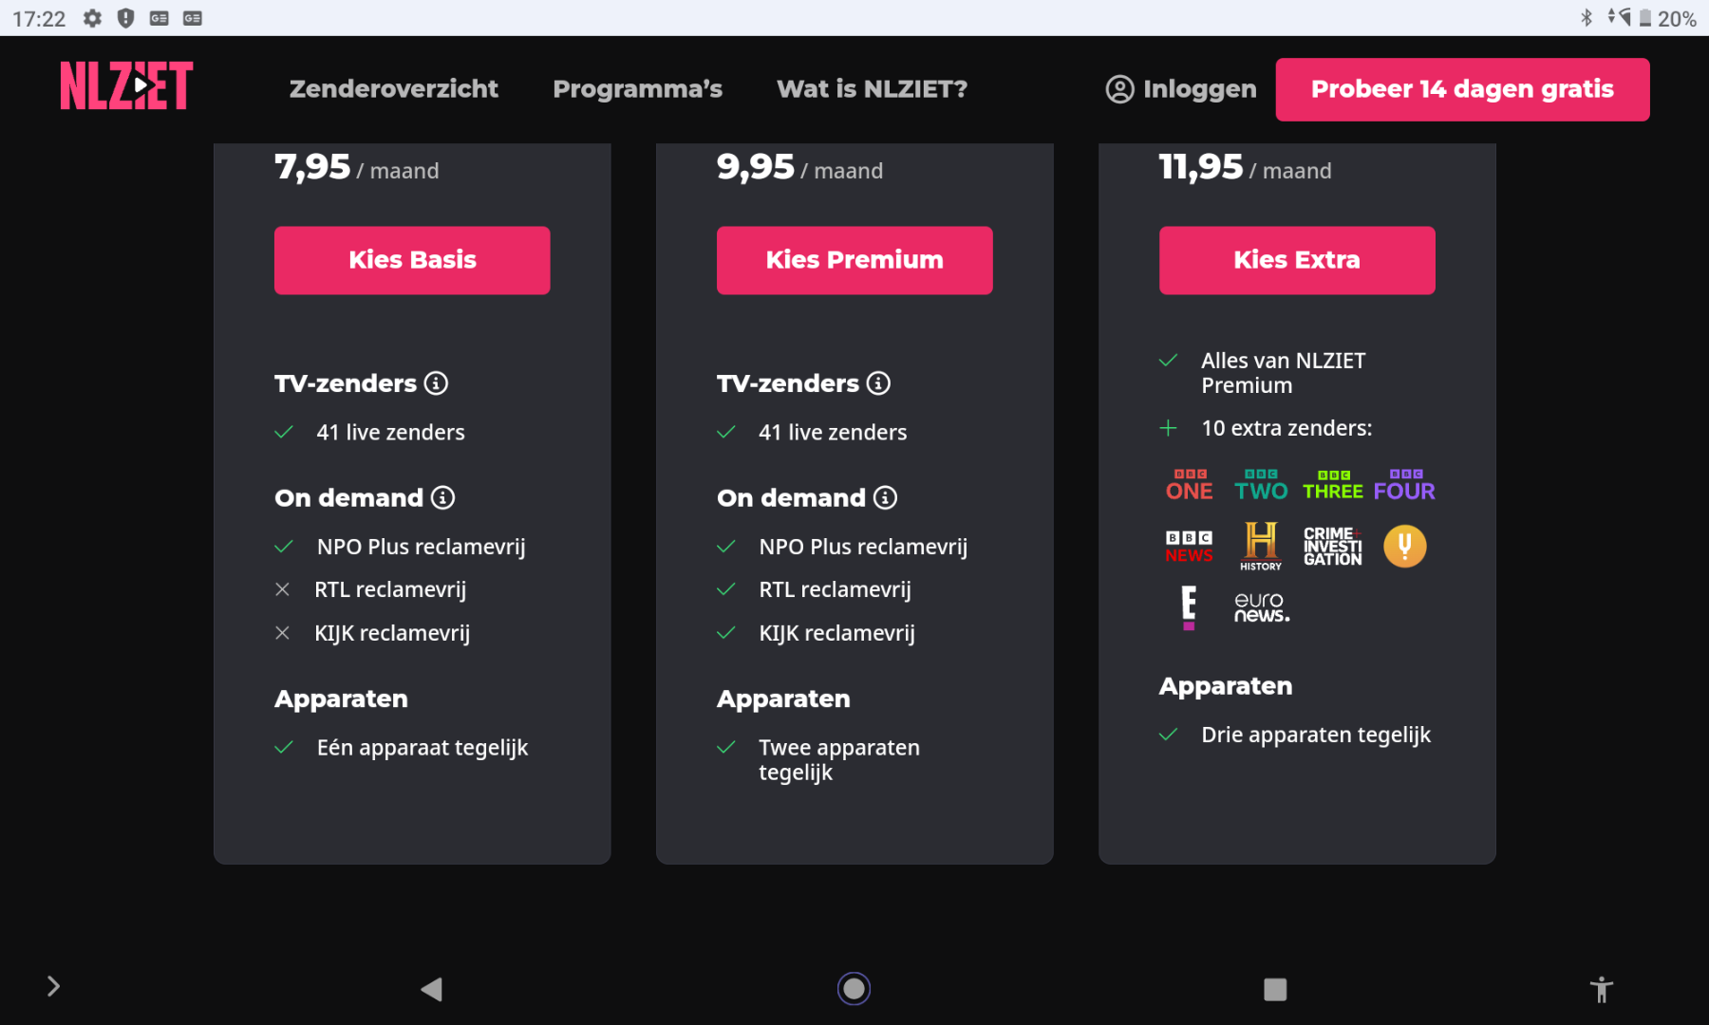Expand the navigation bar chevron arrow
The width and height of the screenshot is (1709, 1025).
(53, 987)
